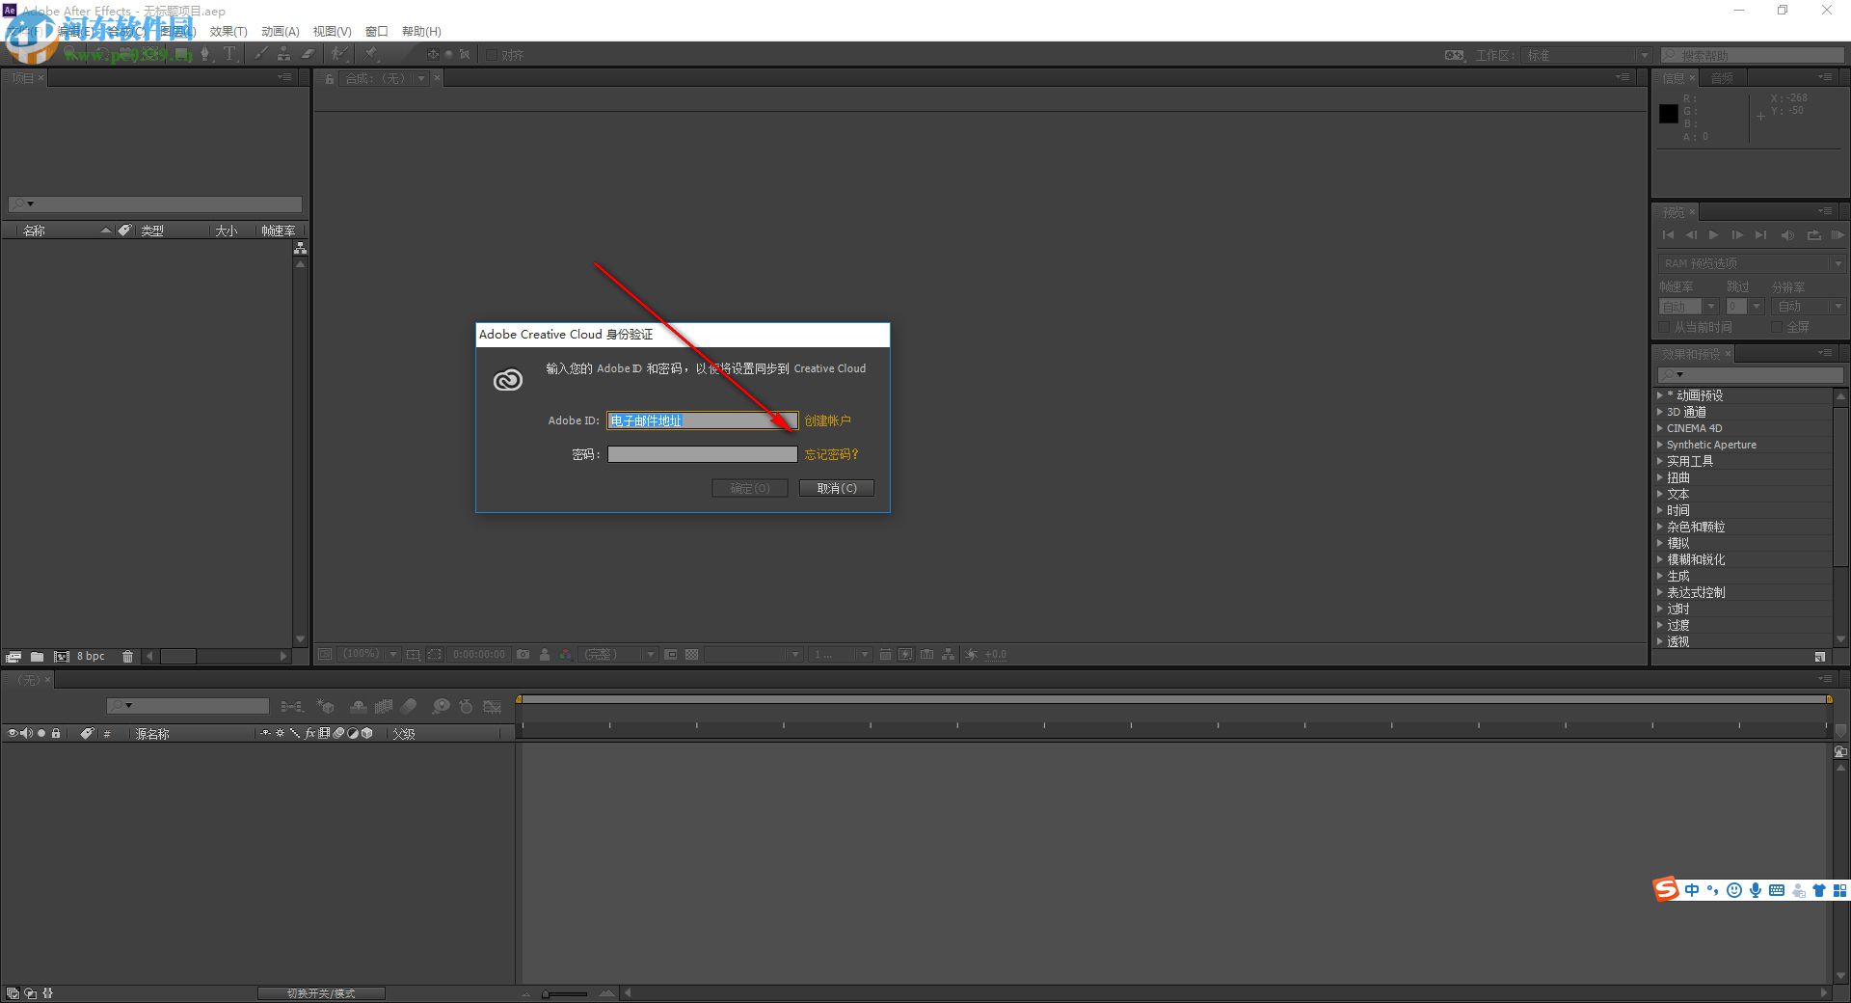Toggle audio mute in Preview panel
This screenshot has width=1851, height=1003.
(x=1787, y=235)
